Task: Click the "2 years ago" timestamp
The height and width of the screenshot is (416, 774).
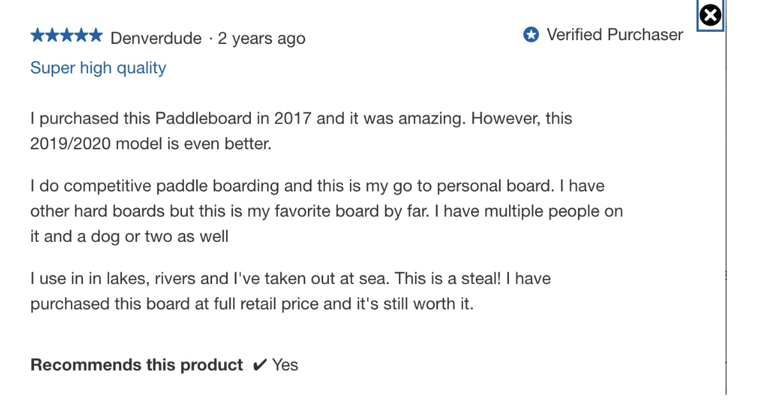Action: coord(262,38)
